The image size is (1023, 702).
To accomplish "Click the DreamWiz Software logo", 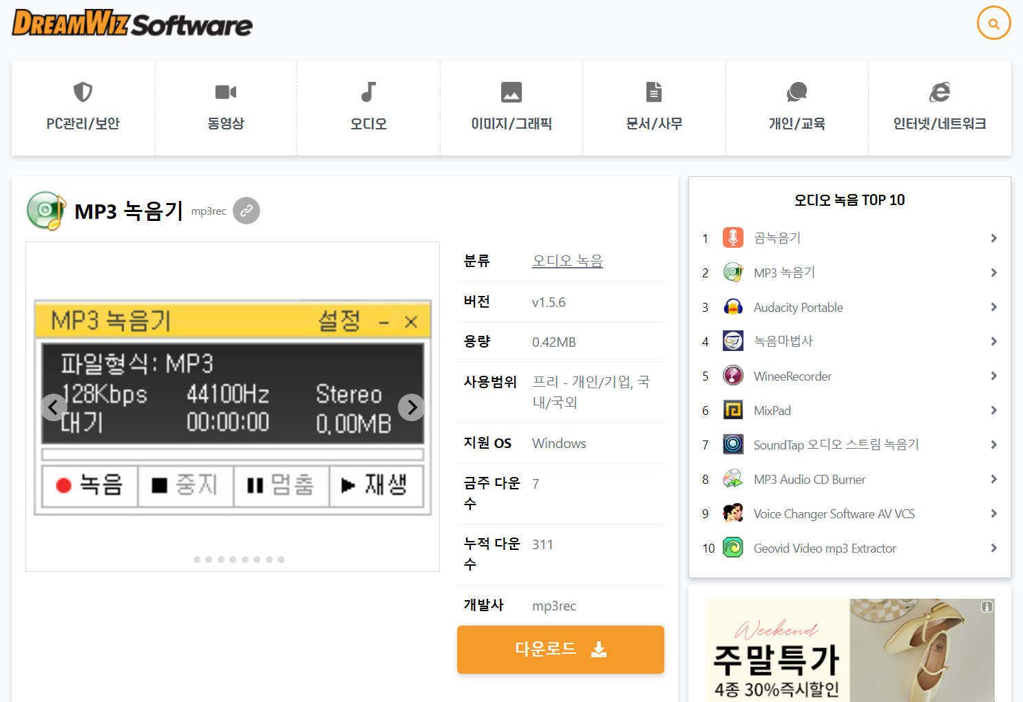I will click(x=132, y=23).
